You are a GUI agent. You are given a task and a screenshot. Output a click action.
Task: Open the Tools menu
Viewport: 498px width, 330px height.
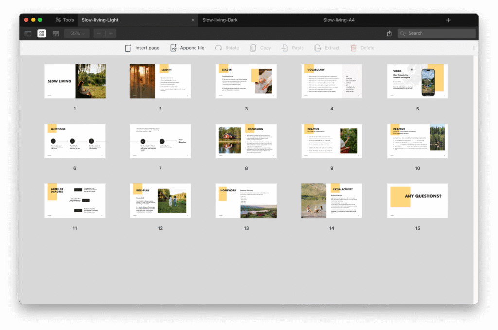[64, 20]
